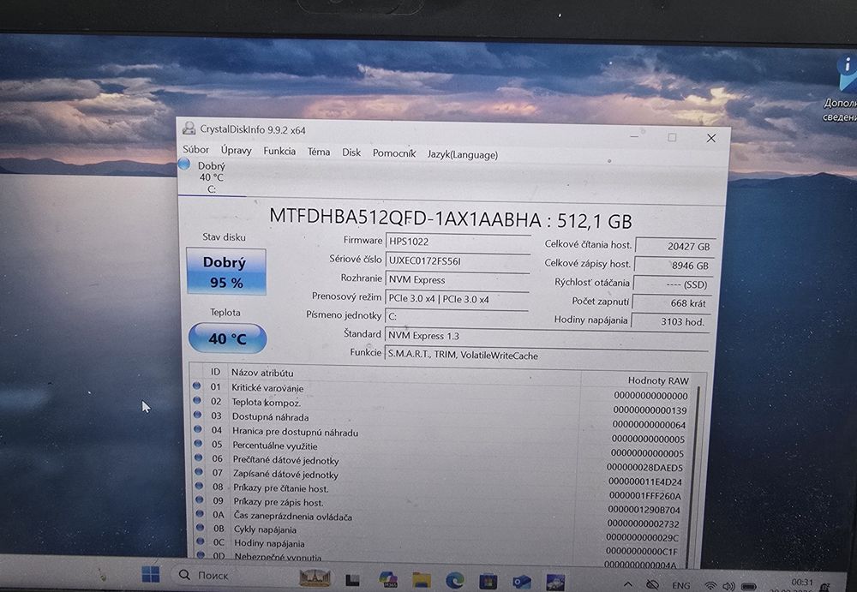Open the Windows Start menu
The height and width of the screenshot is (592, 857).
150,575
